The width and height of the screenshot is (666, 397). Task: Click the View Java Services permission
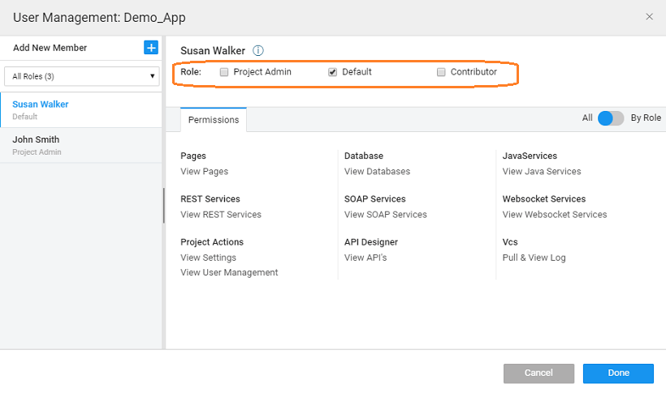[x=542, y=172]
